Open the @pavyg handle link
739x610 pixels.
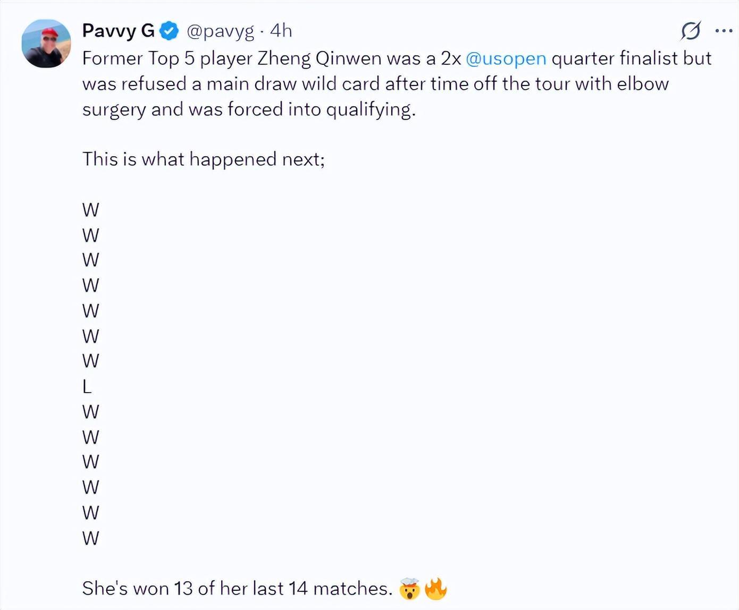[x=220, y=31]
